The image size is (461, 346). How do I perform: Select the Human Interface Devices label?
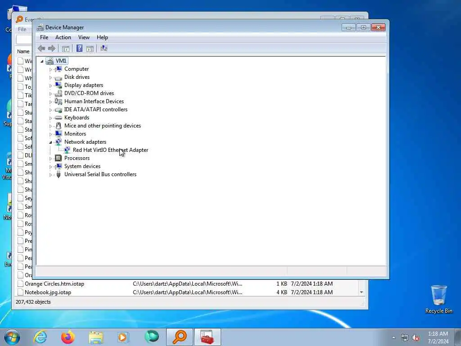pyautogui.click(x=94, y=101)
